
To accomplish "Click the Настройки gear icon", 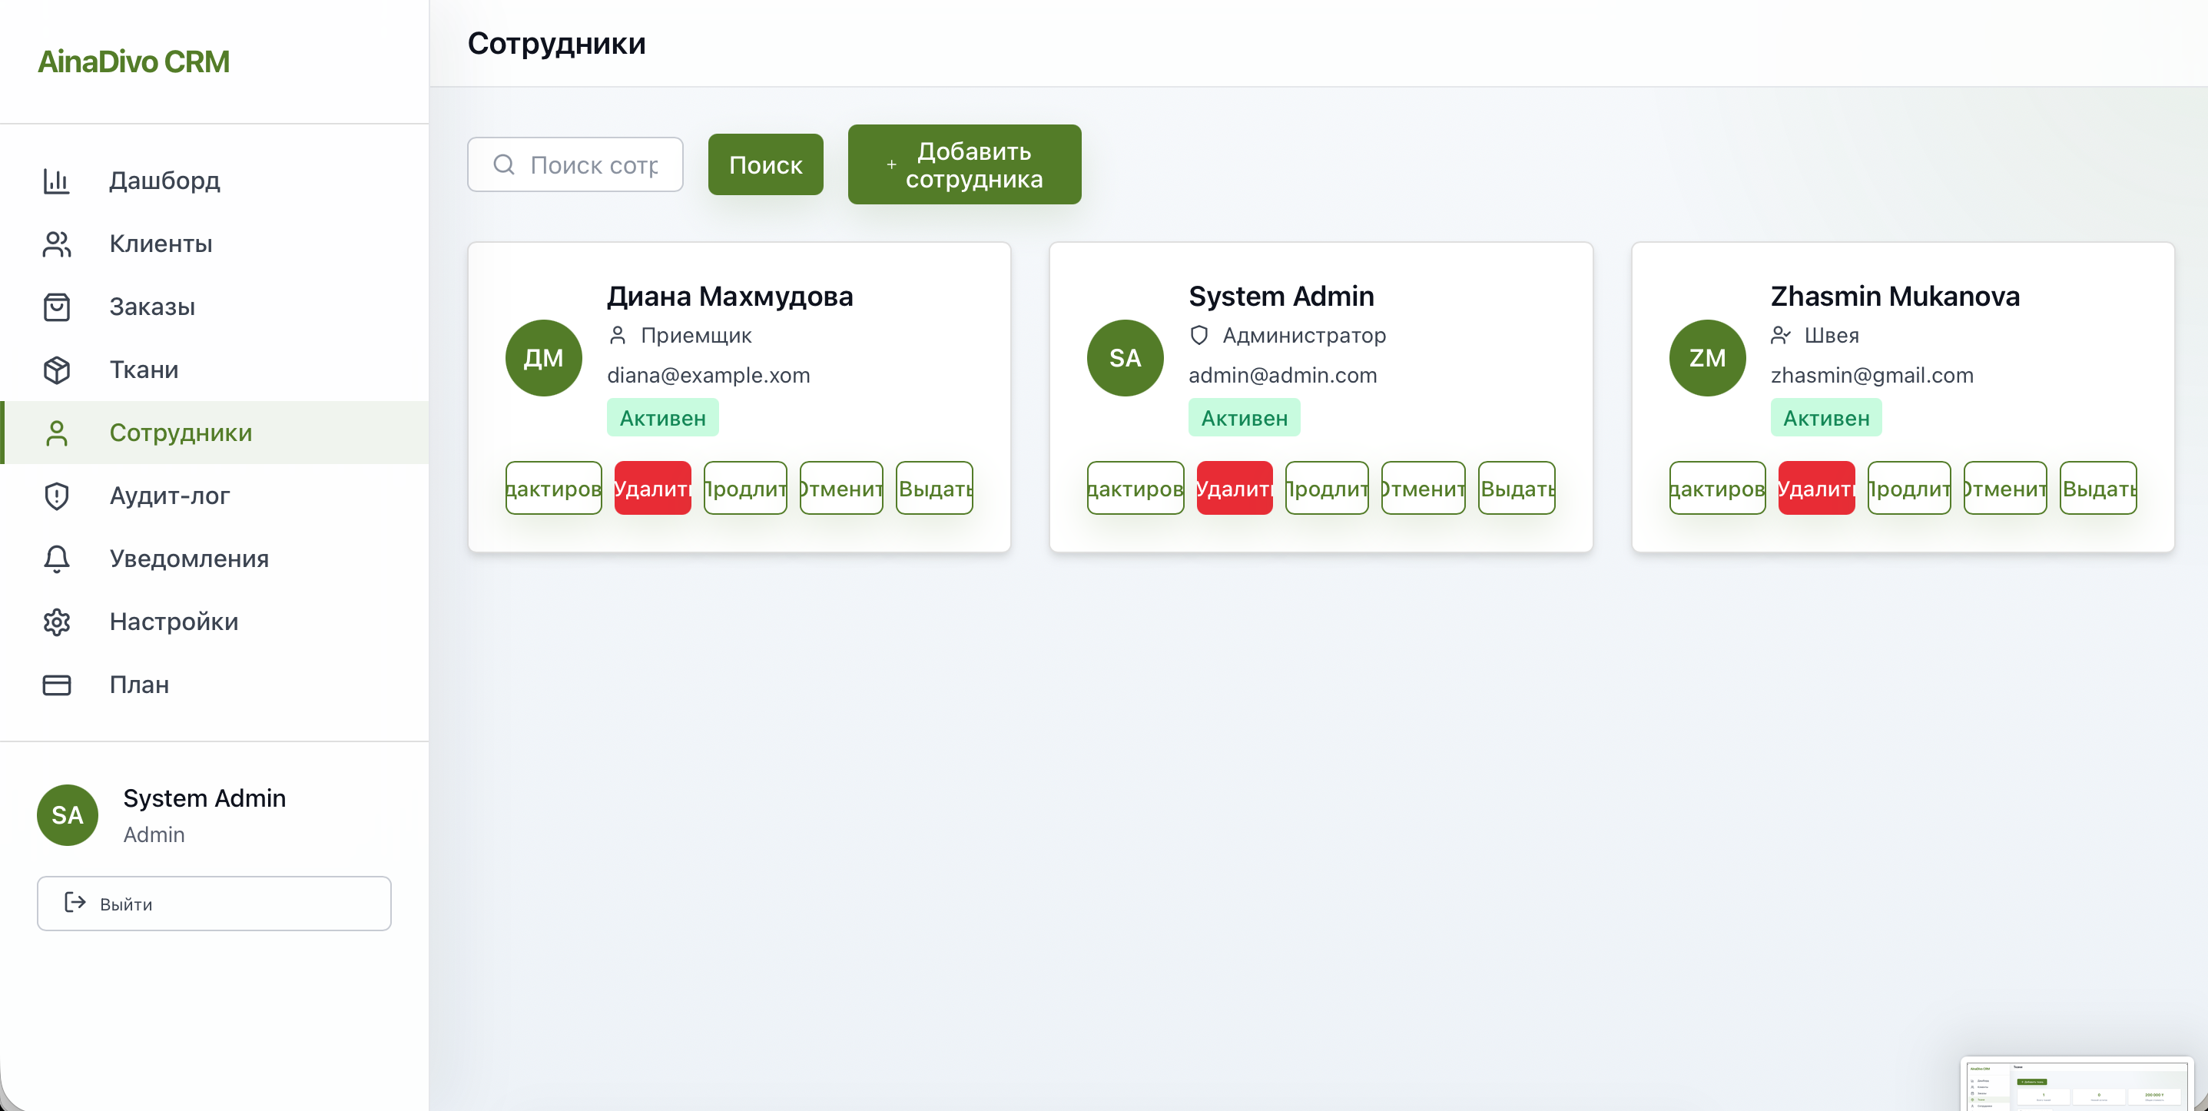I will [x=57, y=622].
